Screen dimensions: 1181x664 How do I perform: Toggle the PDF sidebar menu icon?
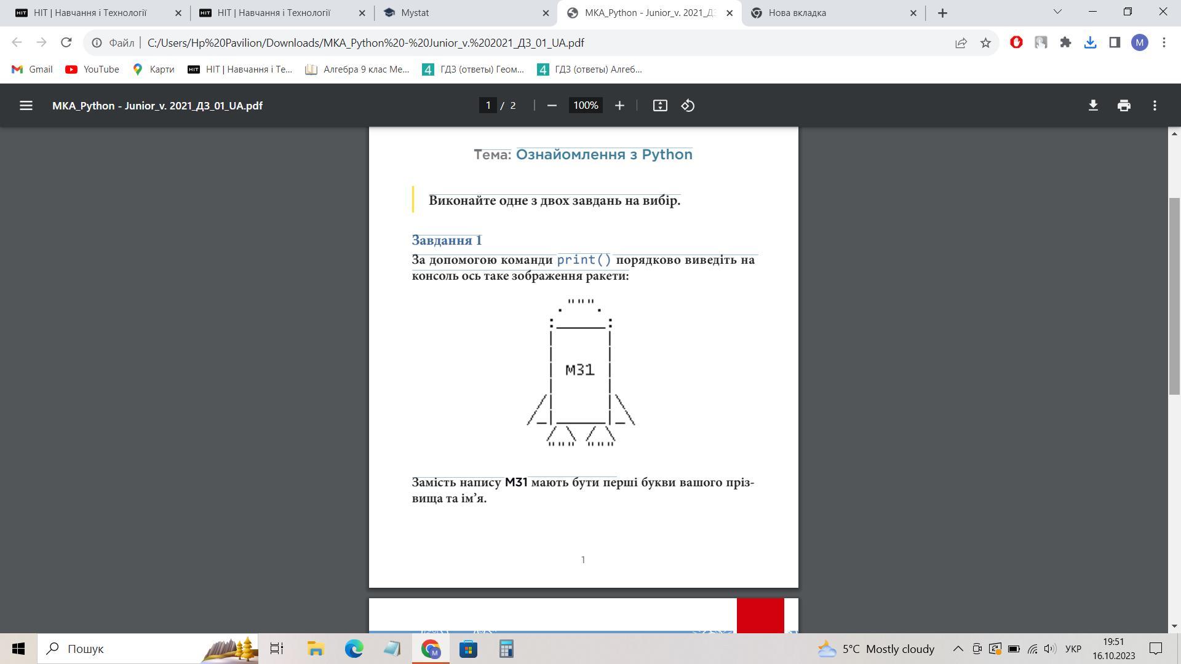26,106
